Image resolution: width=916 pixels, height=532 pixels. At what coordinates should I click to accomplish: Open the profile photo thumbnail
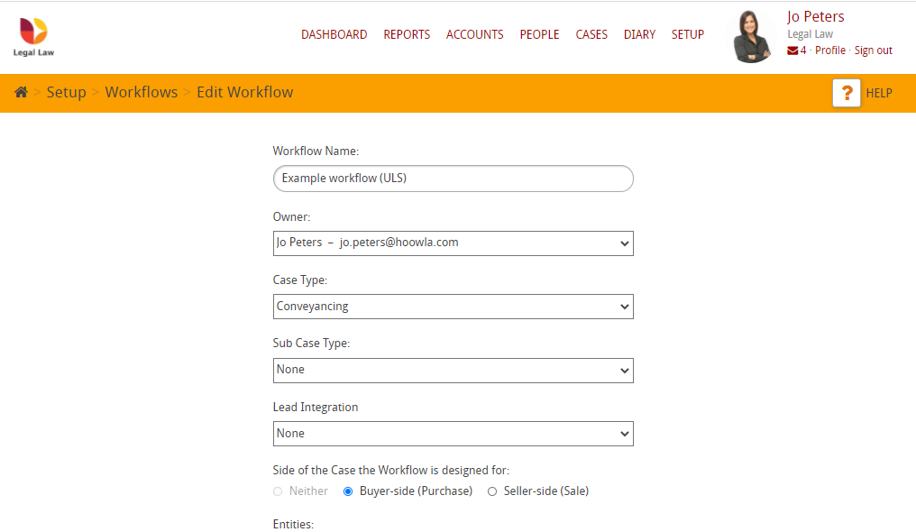click(751, 35)
